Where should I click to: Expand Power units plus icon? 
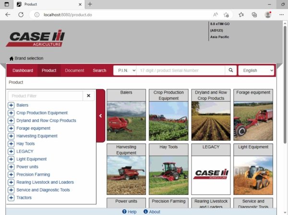(11, 167)
